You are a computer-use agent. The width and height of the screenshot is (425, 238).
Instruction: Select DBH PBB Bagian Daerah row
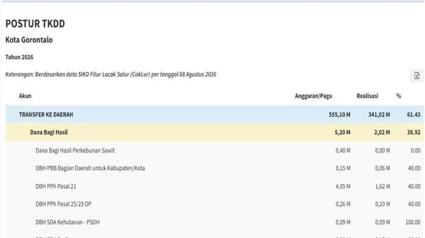click(214, 168)
